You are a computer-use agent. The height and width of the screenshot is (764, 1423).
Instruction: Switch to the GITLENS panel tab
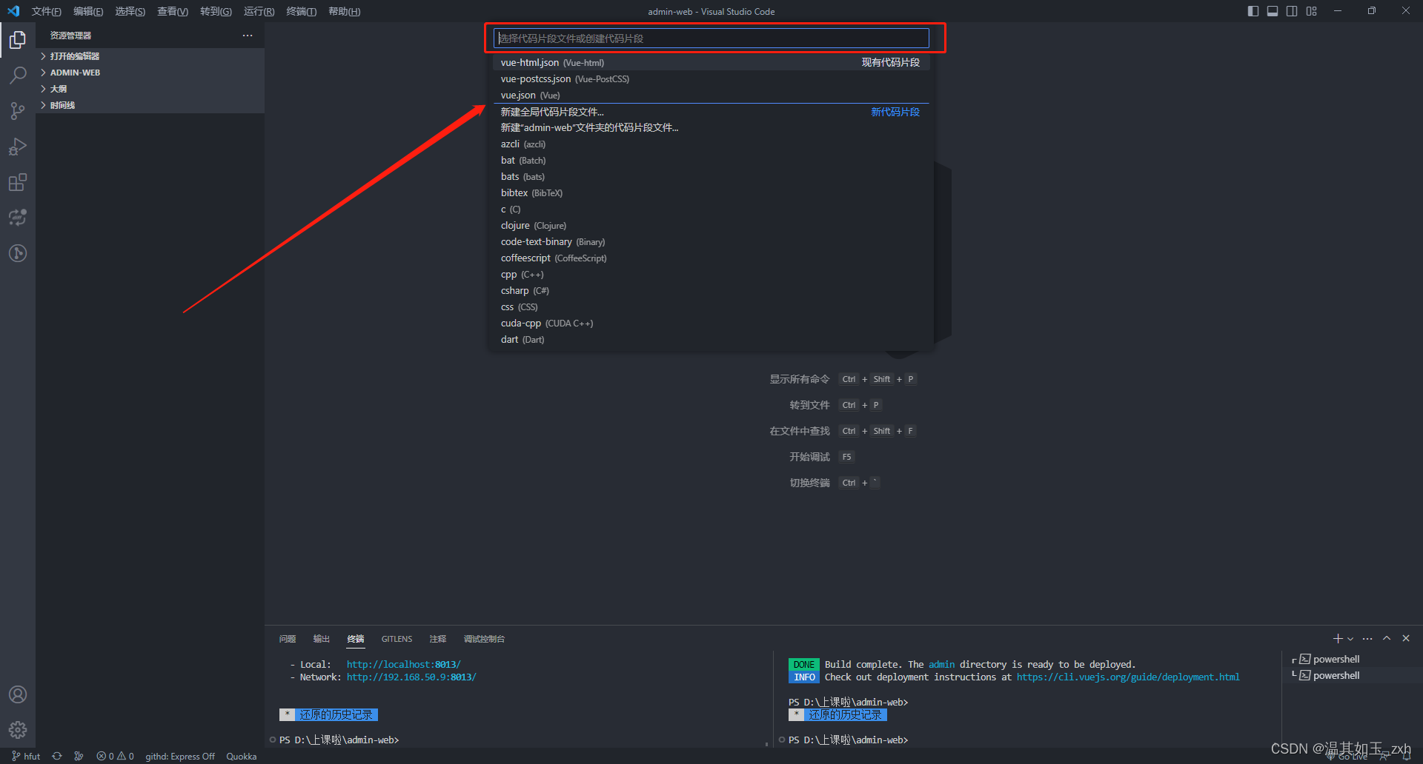click(x=397, y=638)
